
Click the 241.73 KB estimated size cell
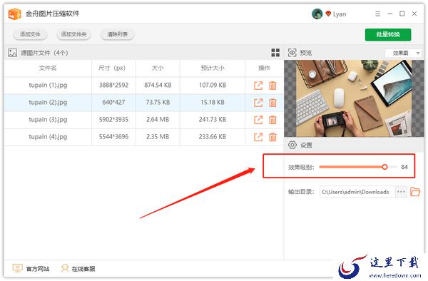tap(213, 120)
